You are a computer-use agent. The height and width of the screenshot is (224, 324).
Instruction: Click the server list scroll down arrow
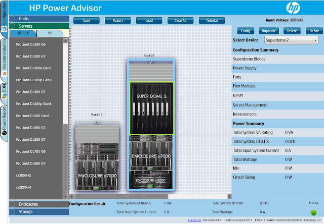pyautogui.click(x=65, y=196)
